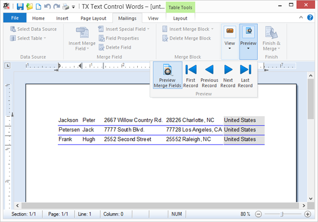This screenshot has width=318, height=222.
Task: Click vertical scrollbar down arrow
Action: (x=311, y=199)
